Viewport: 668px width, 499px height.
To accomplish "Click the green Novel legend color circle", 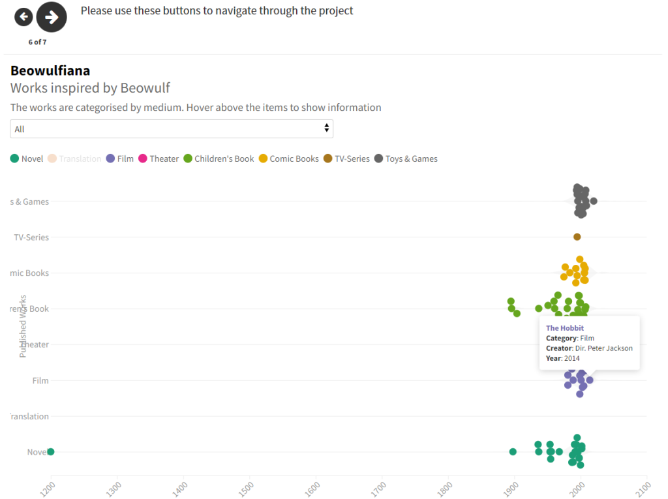I will (14, 159).
